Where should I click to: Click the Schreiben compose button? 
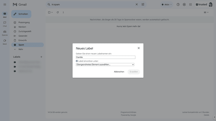tap(21, 14)
